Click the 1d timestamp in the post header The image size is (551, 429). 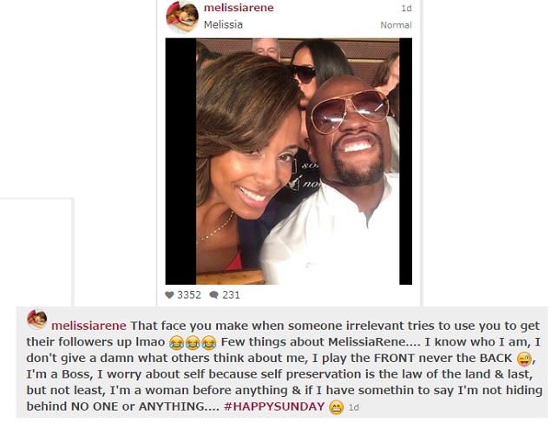click(406, 8)
